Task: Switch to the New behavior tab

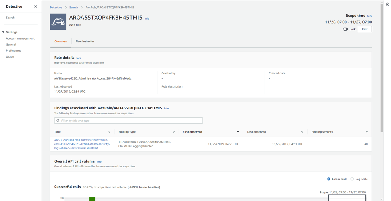Action: 85,42
